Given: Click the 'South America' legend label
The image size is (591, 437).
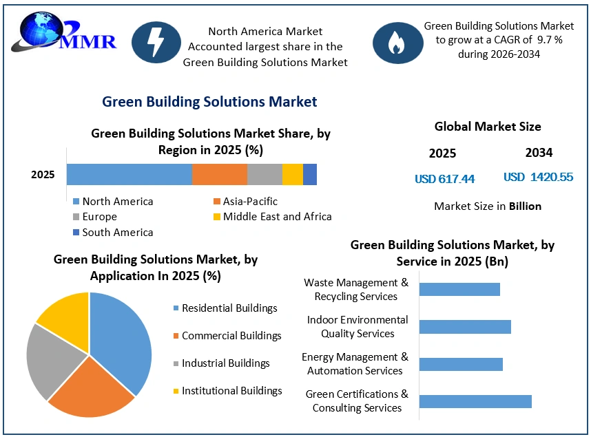Looking at the screenshot, I should 118,233.
